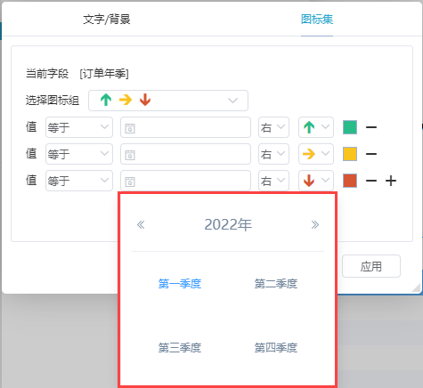Open first row's 等于 operator dropdown

(x=79, y=127)
